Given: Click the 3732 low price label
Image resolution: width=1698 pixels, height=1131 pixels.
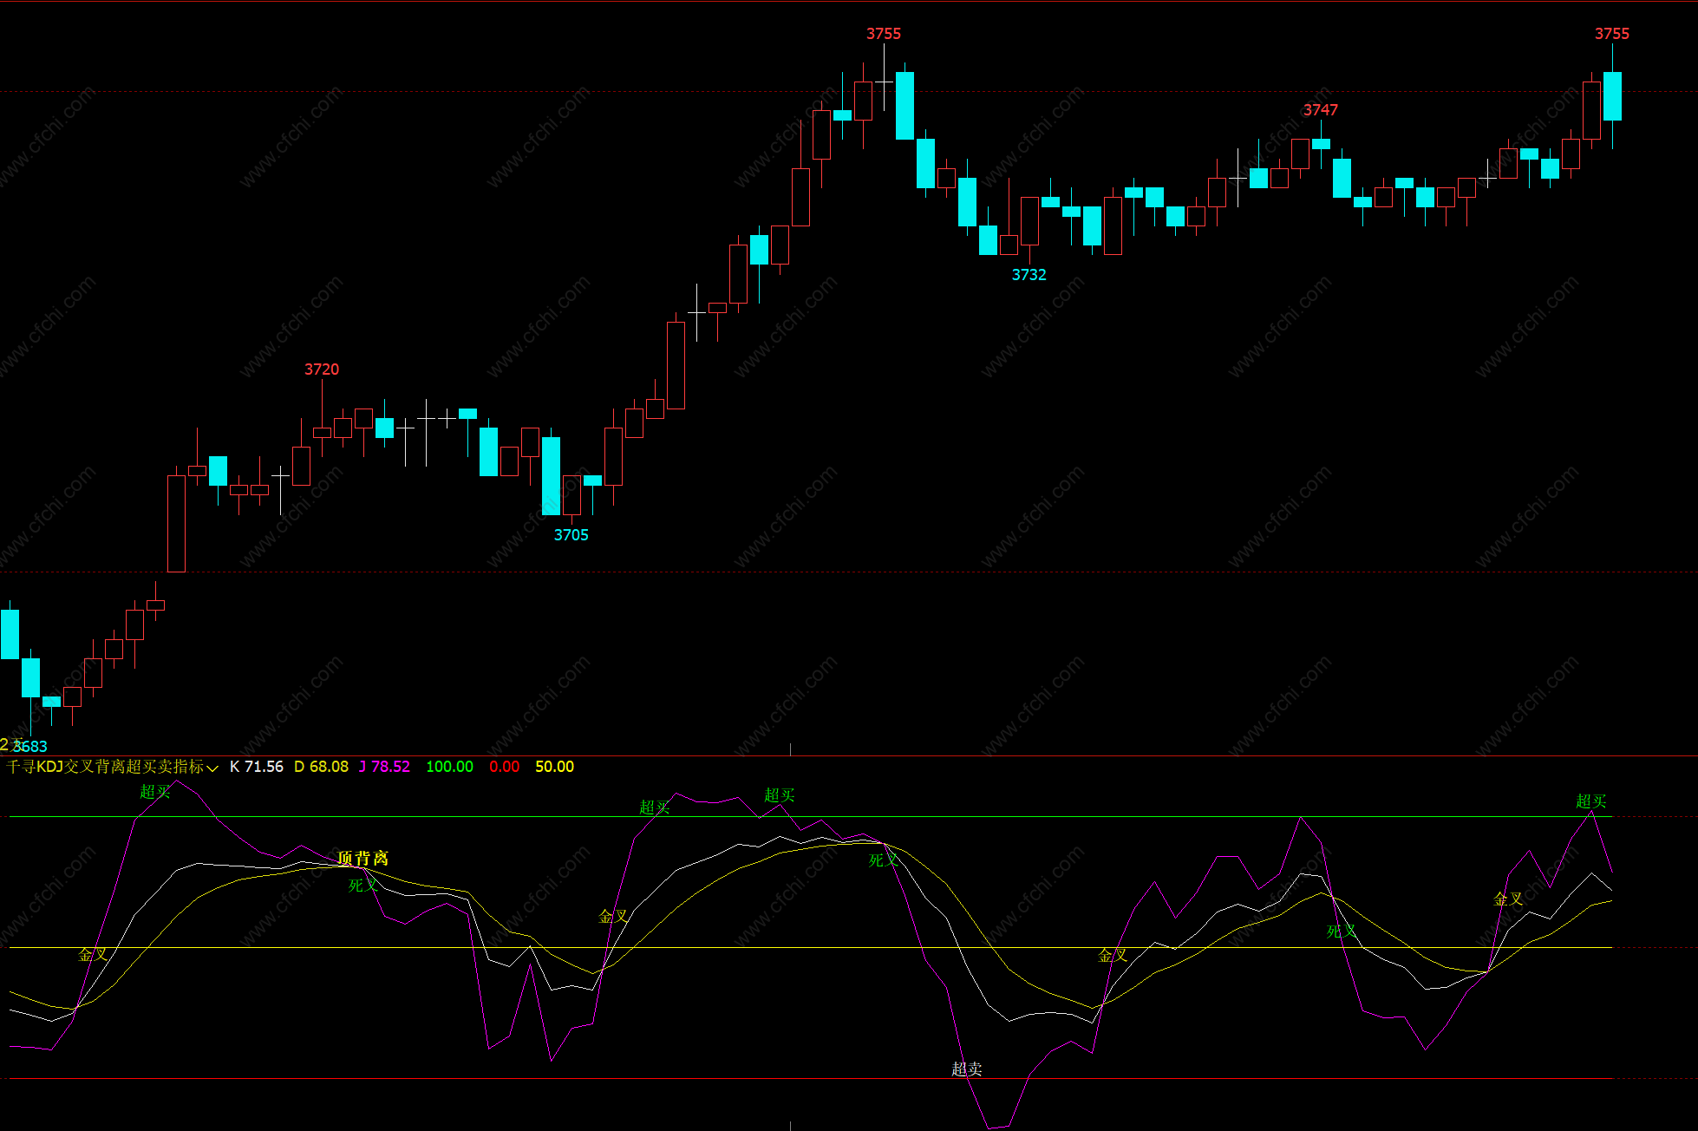Looking at the screenshot, I should click(1029, 275).
